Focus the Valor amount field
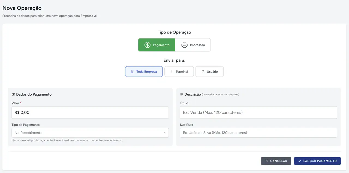Screen dimensions: 349x173 tap(90, 113)
